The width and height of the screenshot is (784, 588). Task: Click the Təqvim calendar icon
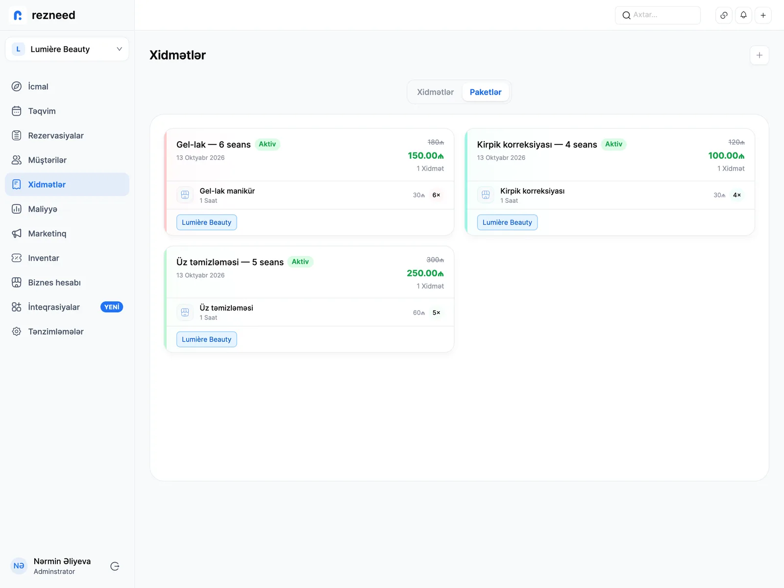(17, 111)
